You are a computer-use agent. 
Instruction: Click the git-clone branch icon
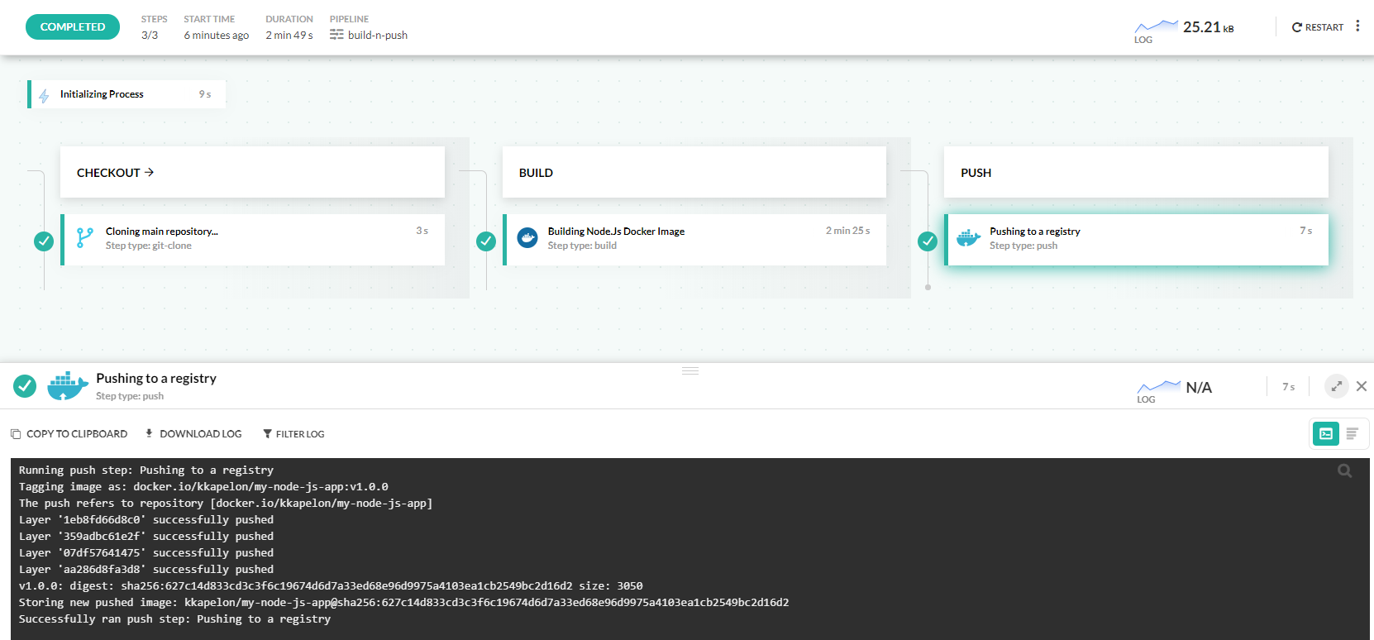click(84, 238)
